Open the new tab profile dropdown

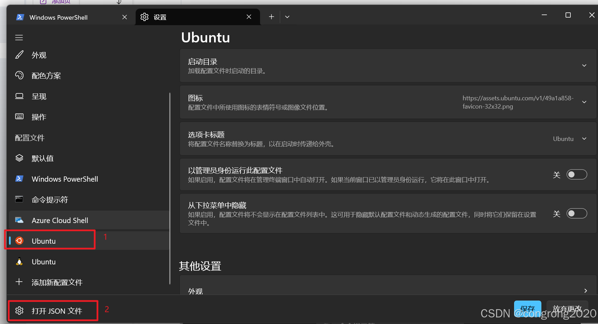click(287, 17)
